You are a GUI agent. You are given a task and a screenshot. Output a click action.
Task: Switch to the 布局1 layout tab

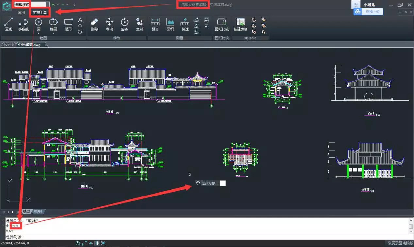38,211
